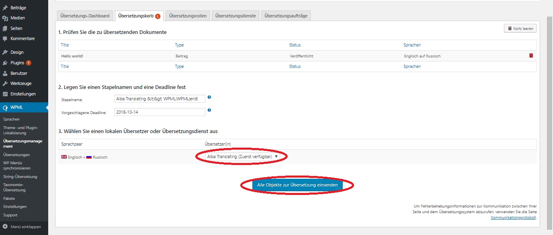Viewport: 553px width, 235px height.
Task: Click the Korb leeren button
Action: point(520,28)
